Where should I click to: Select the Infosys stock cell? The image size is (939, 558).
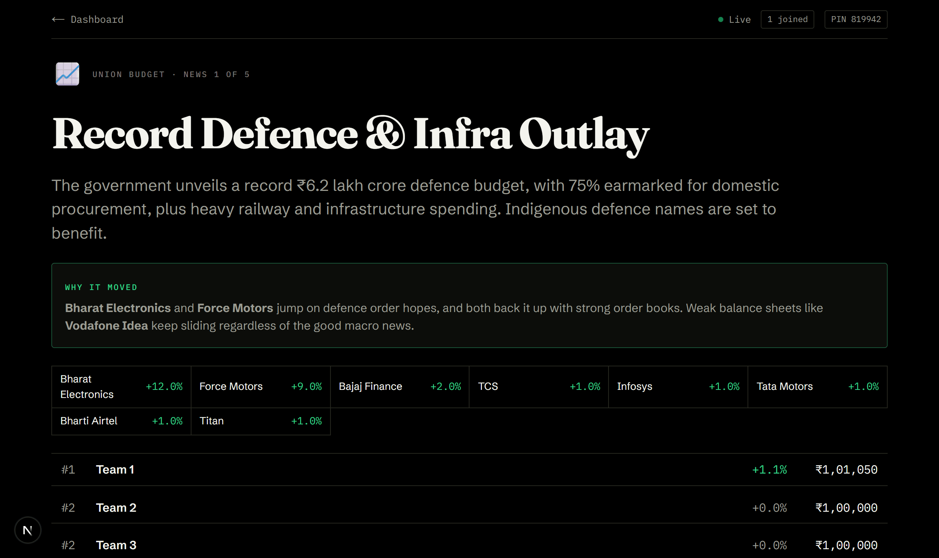(x=678, y=387)
